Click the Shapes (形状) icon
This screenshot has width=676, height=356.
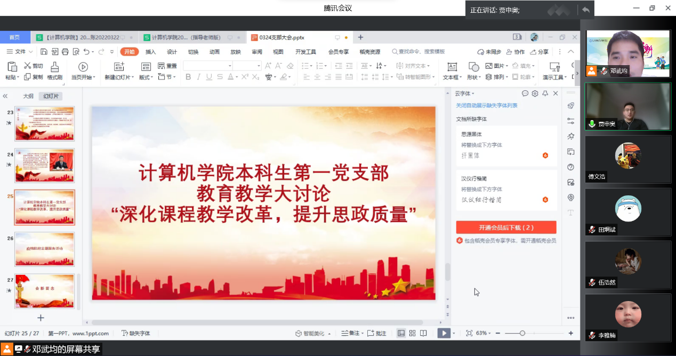[x=473, y=67]
